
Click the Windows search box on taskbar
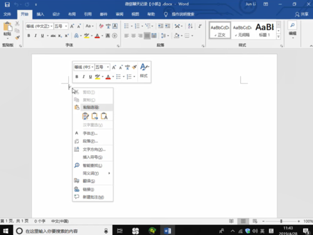pos(63,231)
